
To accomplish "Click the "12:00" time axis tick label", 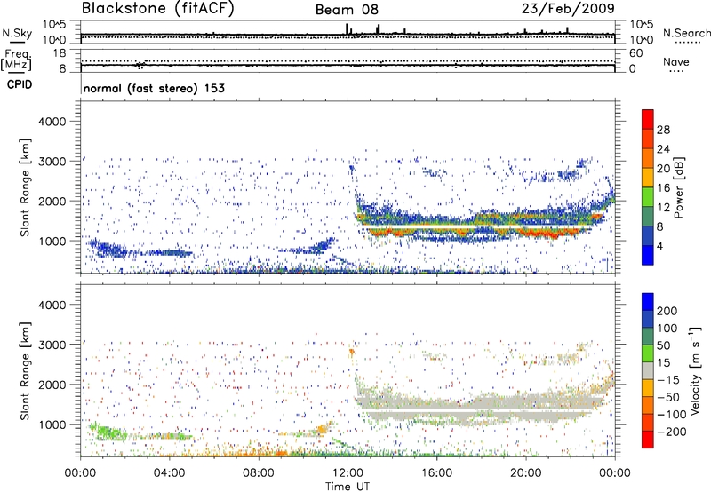I will [348, 473].
